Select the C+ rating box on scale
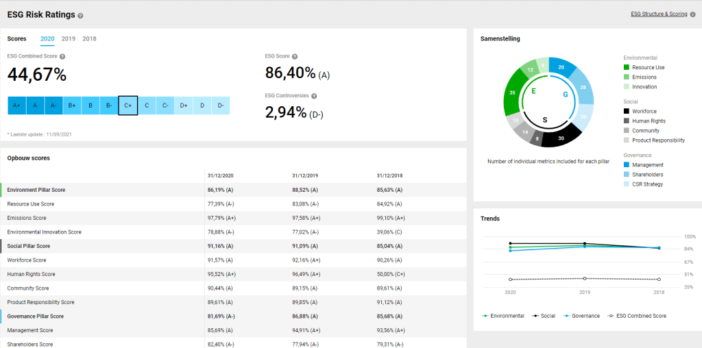 pyautogui.click(x=128, y=105)
